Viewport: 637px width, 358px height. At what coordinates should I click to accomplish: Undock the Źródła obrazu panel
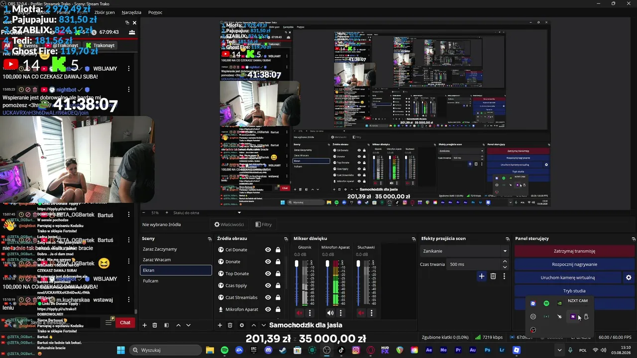(x=286, y=239)
